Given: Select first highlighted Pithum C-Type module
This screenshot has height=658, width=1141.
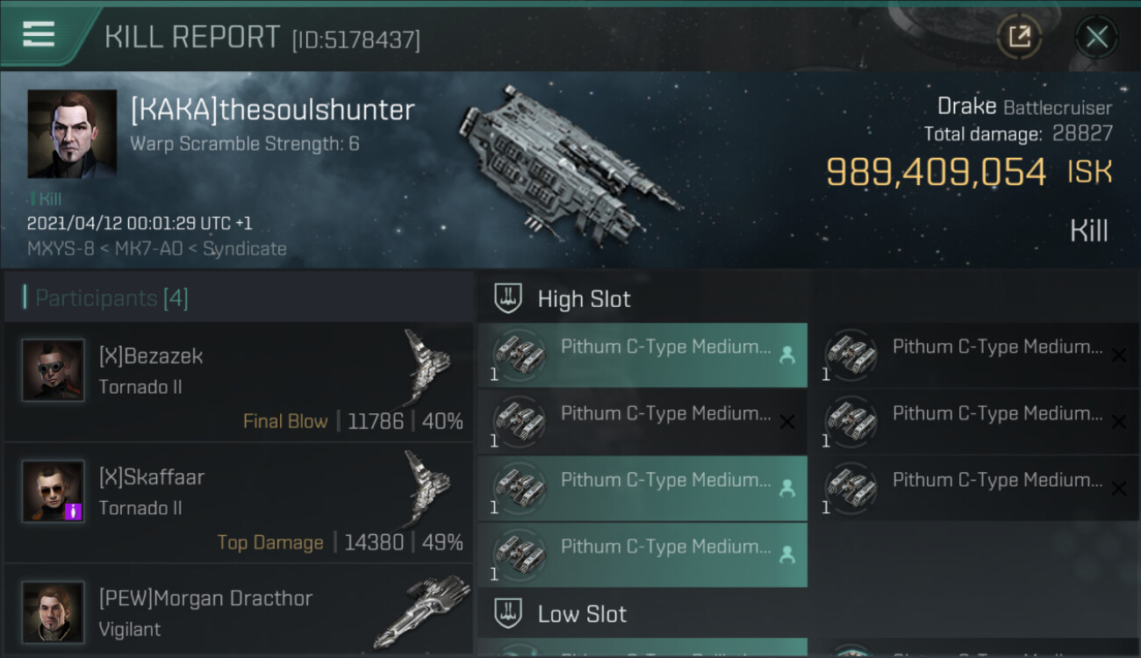Looking at the screenshot, I should coord(642,354).
